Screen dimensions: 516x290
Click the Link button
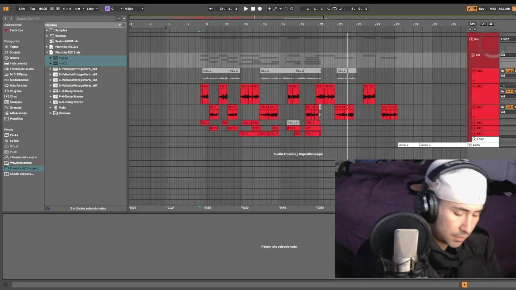pos(22,8)
